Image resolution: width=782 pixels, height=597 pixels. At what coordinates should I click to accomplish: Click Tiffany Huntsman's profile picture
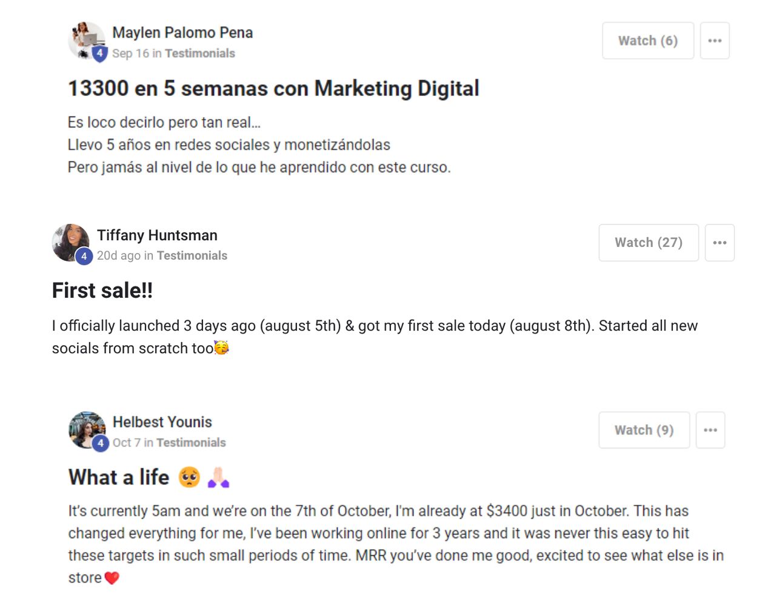69,241
